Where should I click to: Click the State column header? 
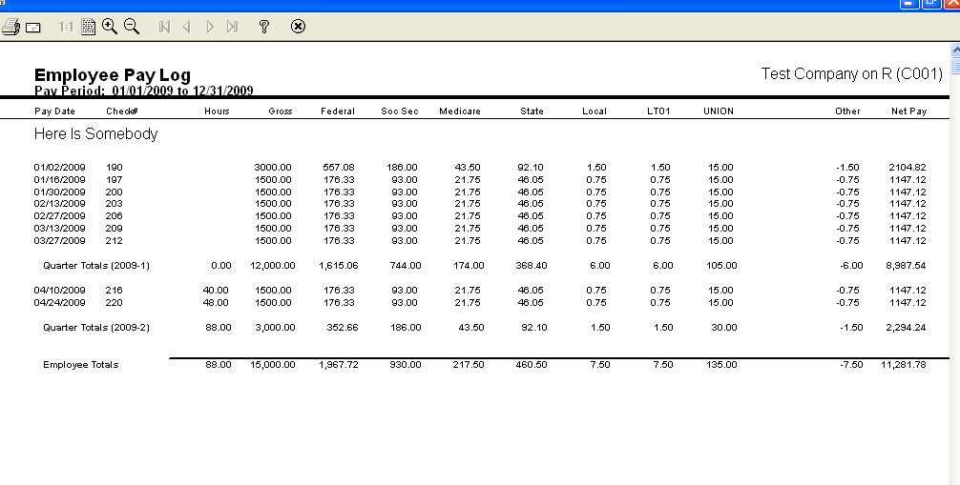(532, 111)
